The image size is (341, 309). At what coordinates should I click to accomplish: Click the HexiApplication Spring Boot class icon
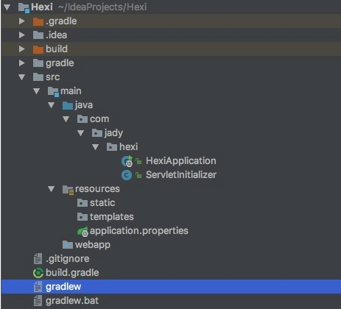127,161
